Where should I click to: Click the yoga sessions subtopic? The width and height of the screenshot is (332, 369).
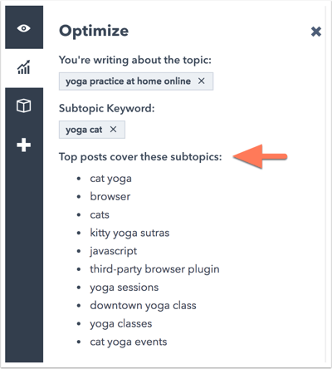(124, 288)
